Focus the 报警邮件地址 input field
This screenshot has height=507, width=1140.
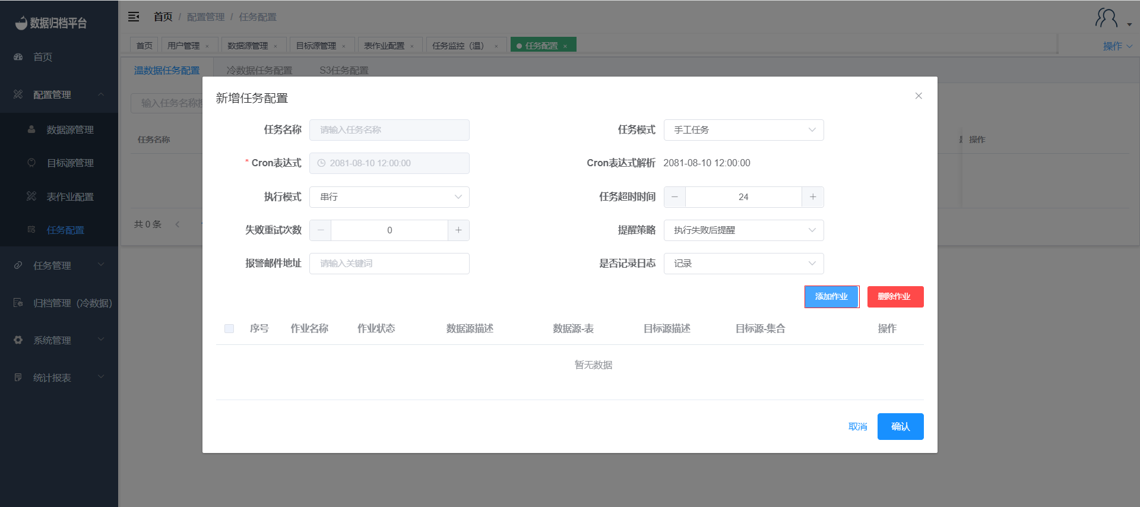389,264
